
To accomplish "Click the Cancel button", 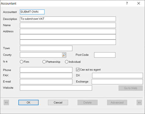I will point(58,103).
